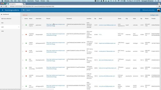The image size is (161, 90).
Task: Check the box for charlotte griffin row
Action: 23,34
